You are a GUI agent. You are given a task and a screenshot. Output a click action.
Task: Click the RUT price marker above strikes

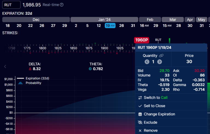pyautogui.click(x=158, y=40)
